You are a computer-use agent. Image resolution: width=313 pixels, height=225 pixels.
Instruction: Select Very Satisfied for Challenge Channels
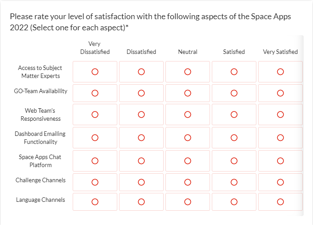point(280,182)
